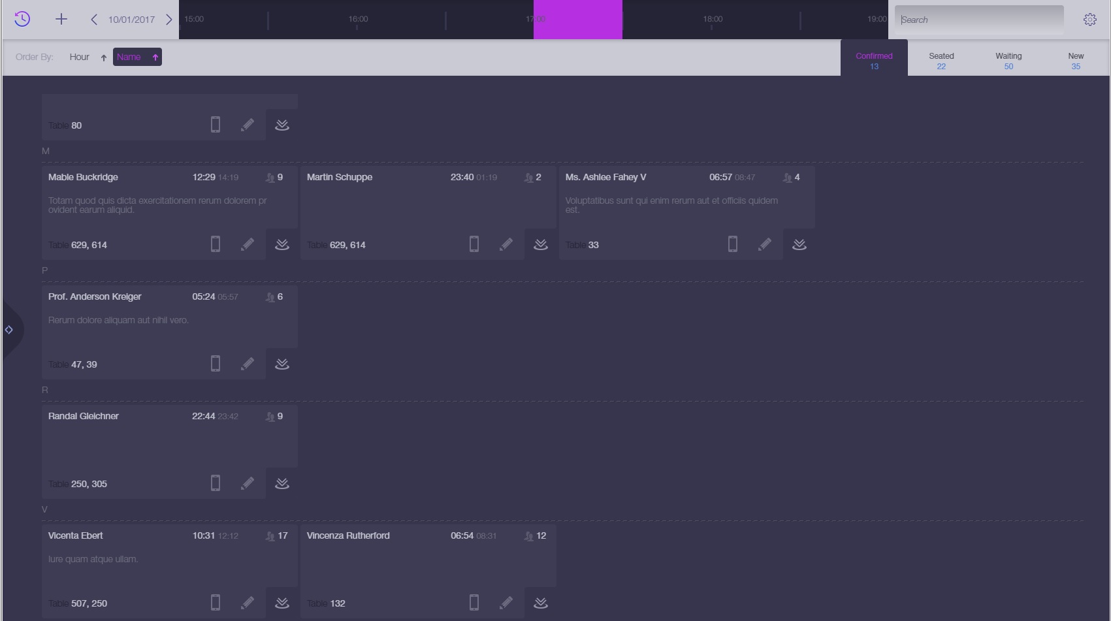The image size is (1111, 621).
Task: Switch to Confirmed tab
Action: click(x=874, y=58)
